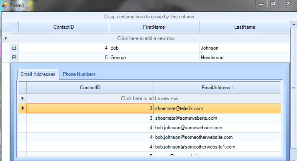Switch to the Phone Numbers tab

79,74
